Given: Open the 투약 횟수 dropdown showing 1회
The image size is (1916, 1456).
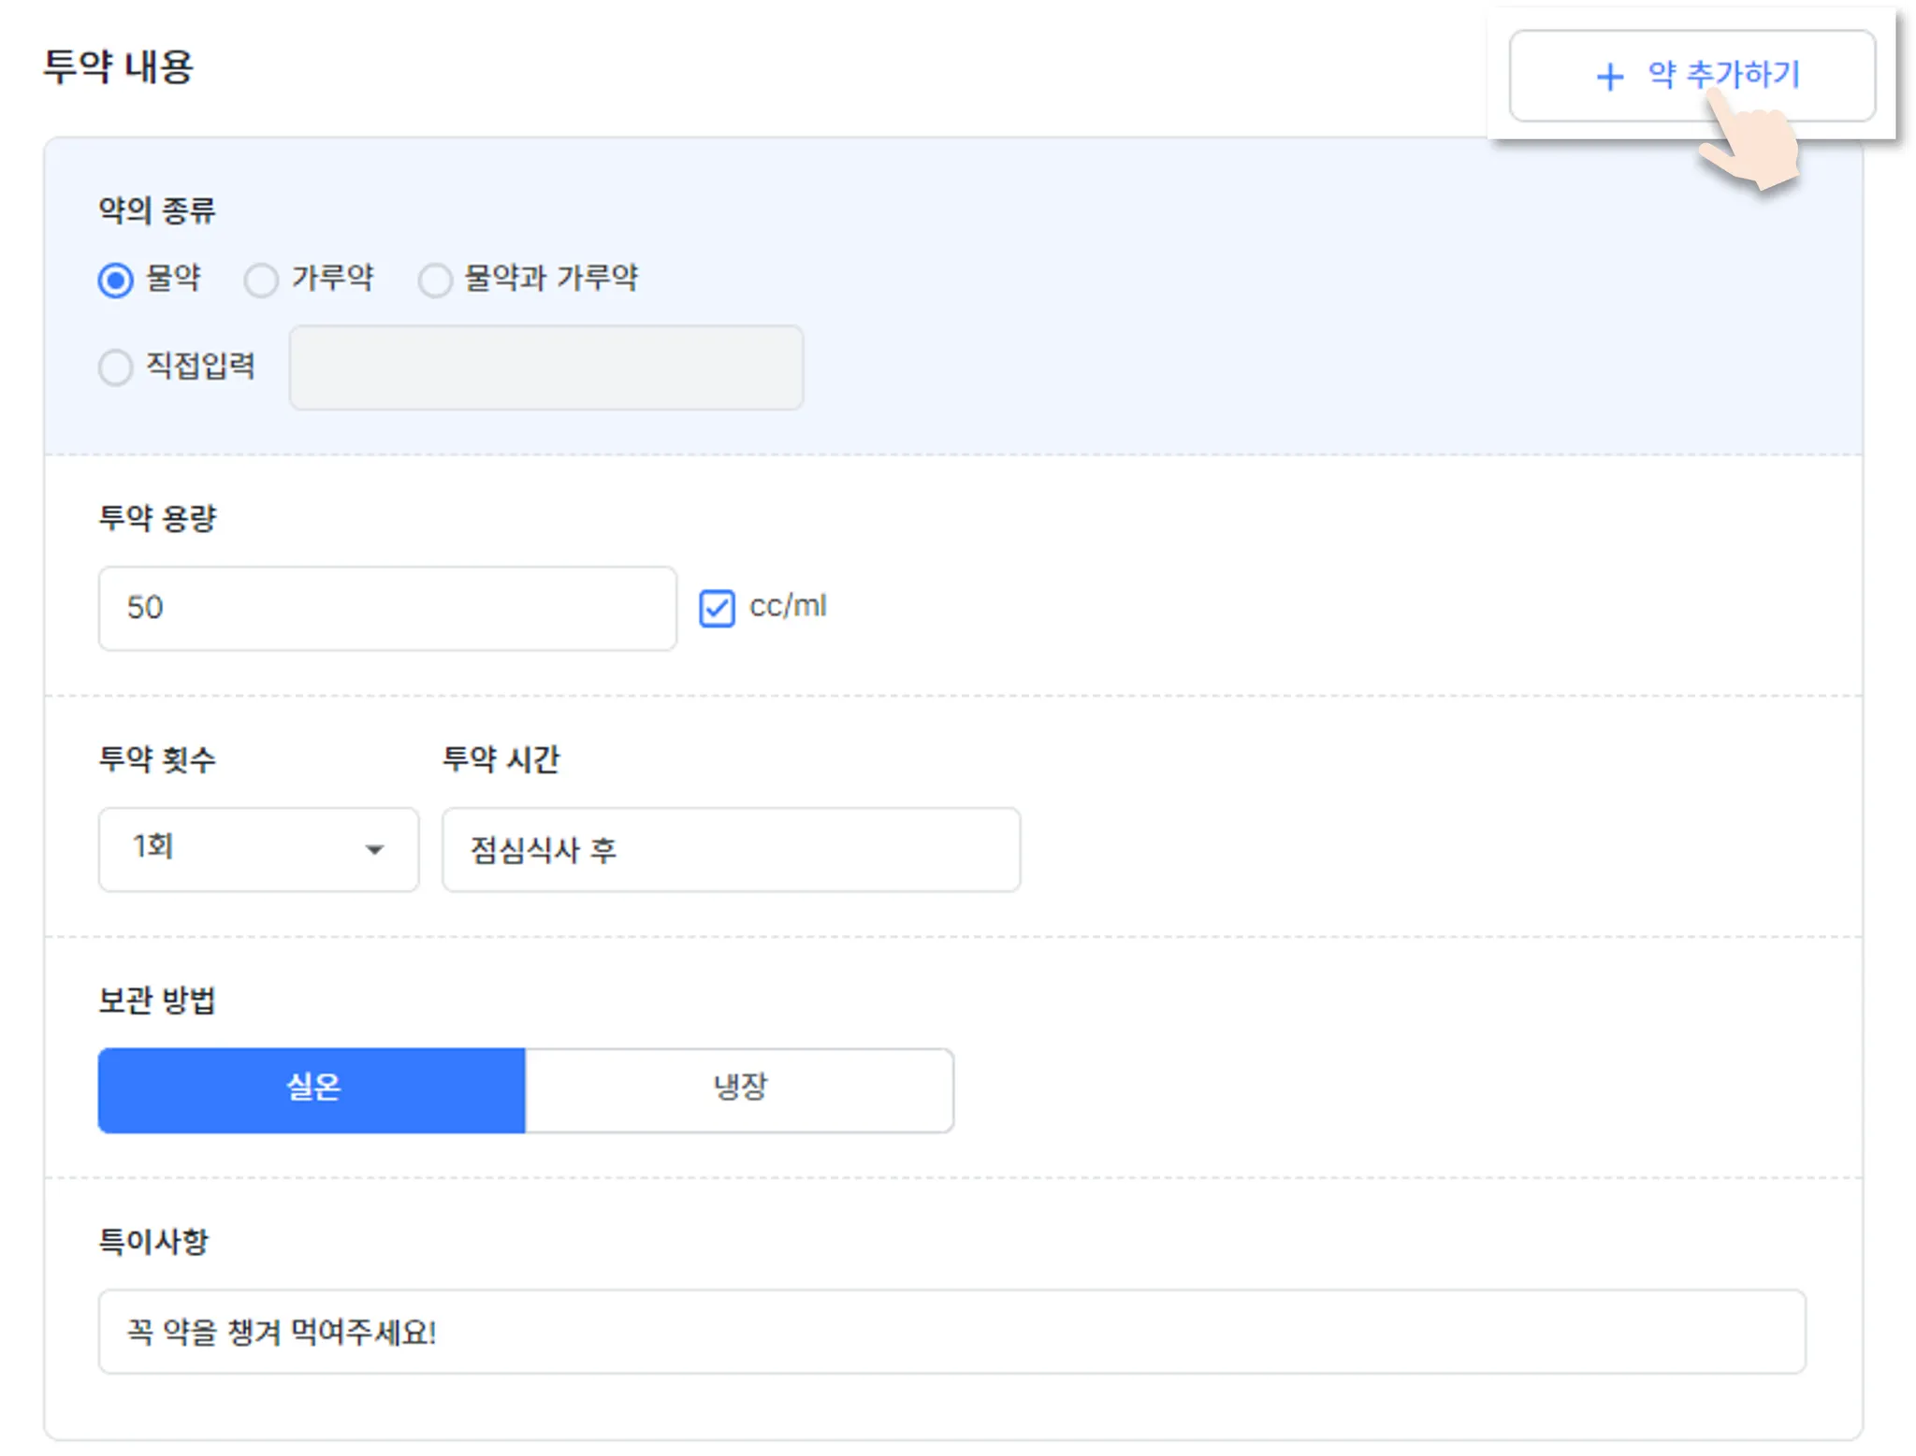Looking at the screenshot, I should (257, 849).
